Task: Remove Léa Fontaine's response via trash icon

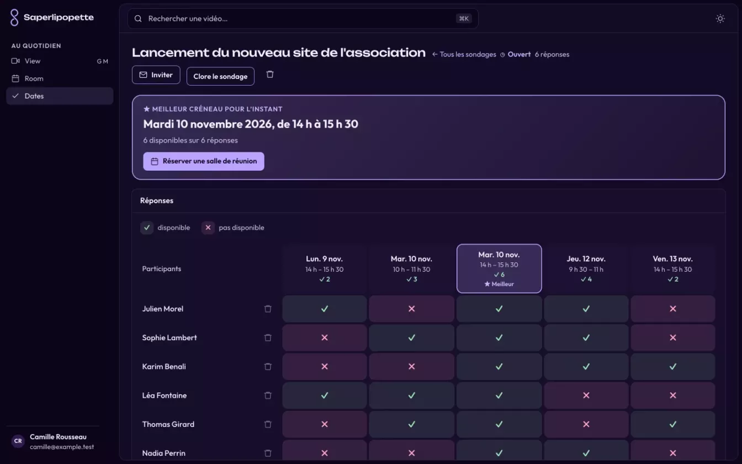Action: (x=268, y=396)
